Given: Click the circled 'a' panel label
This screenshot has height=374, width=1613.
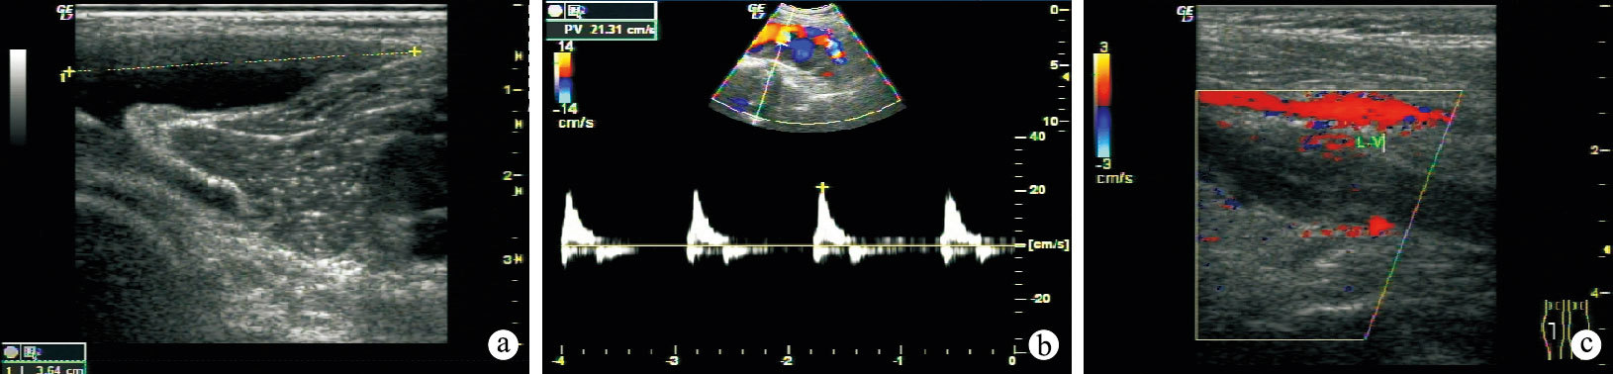Looking at the screenshot, I should pyautogui.click(x=504, y=344).
